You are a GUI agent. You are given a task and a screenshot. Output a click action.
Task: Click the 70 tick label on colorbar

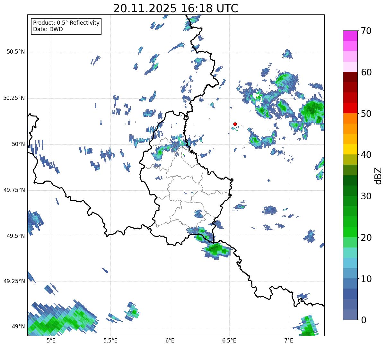[x=366, y=31]
